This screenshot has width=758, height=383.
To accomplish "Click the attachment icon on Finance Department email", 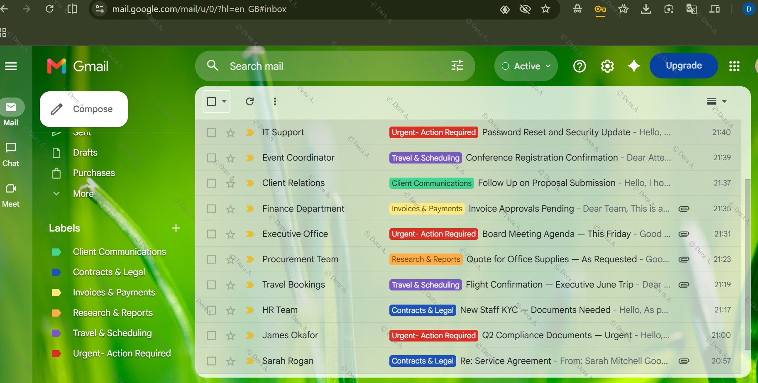I will coord(684,209).
